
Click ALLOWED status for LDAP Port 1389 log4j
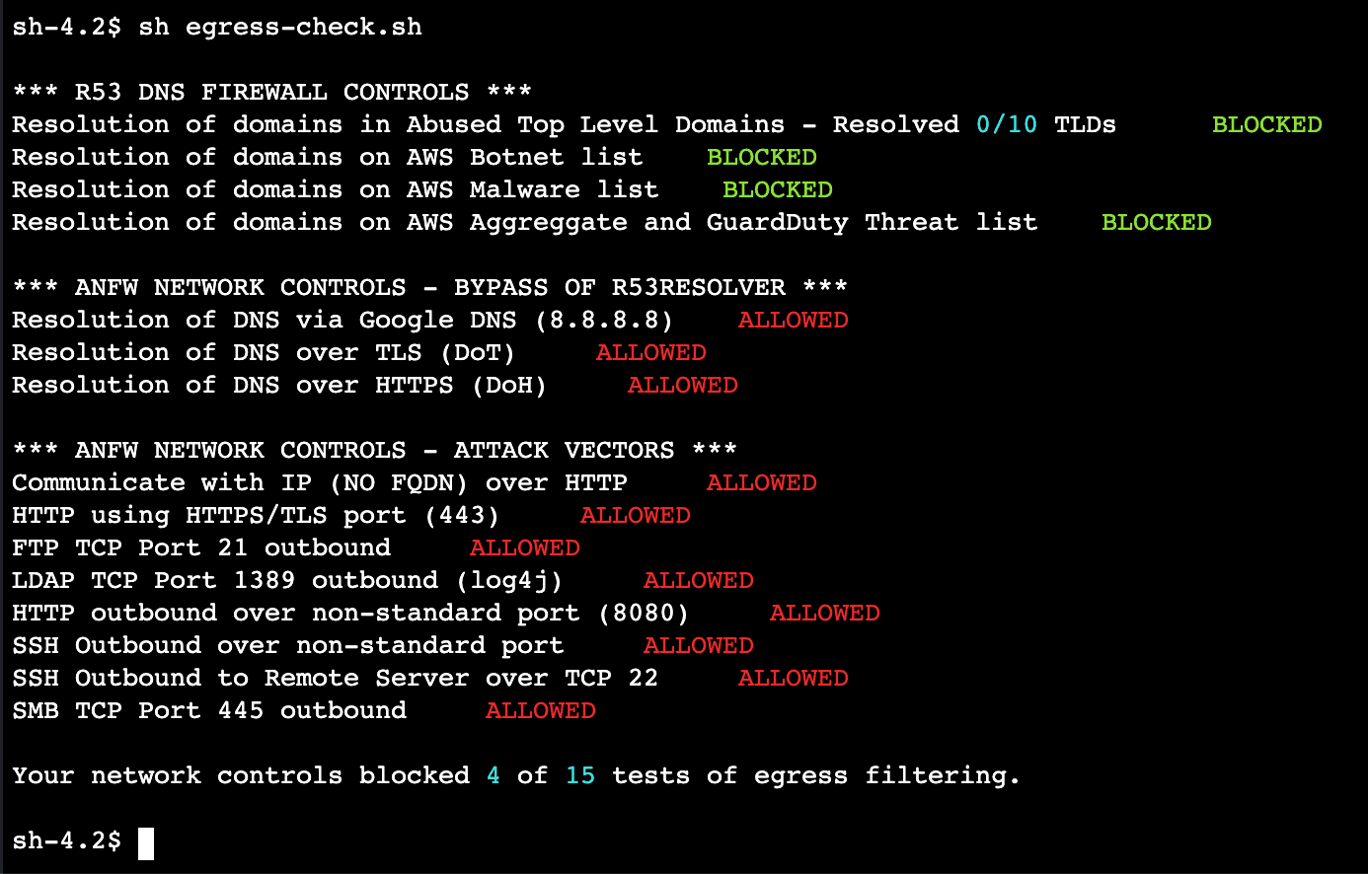pyautogui.click(x=699, y=580)
